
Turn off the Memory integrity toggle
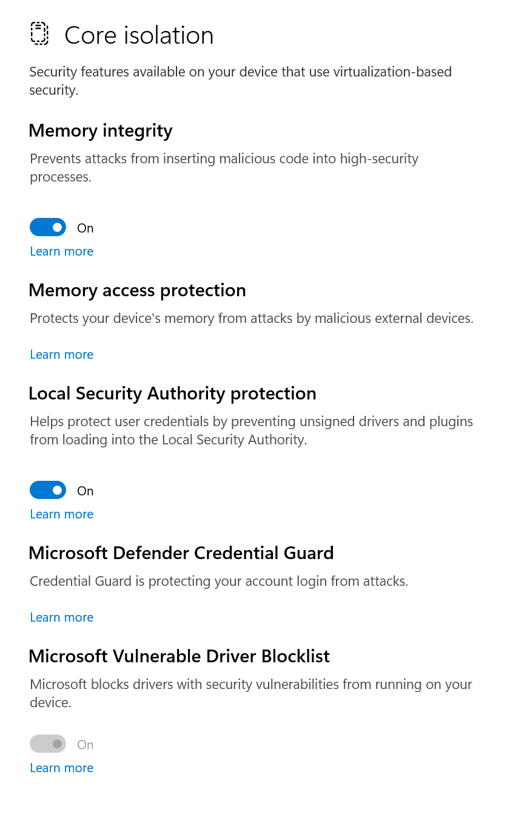(x=48, y=228)
